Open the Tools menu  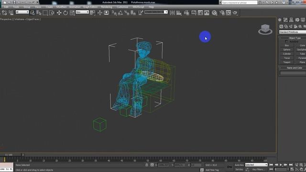(x=16, y=7)
